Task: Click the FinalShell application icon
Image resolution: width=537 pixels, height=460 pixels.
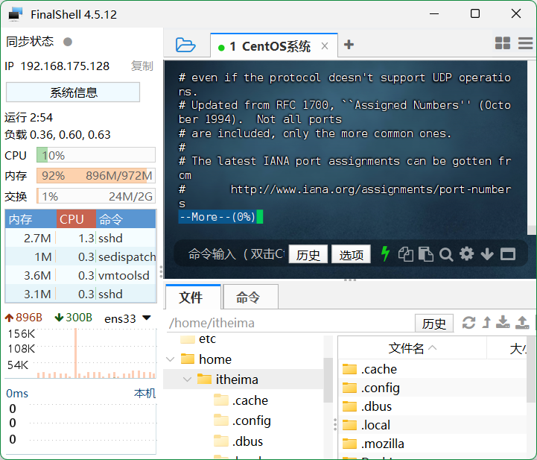Action: tap(16, 14)
